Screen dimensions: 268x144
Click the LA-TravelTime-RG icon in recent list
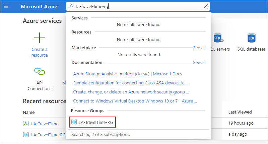tap(26, 135)
